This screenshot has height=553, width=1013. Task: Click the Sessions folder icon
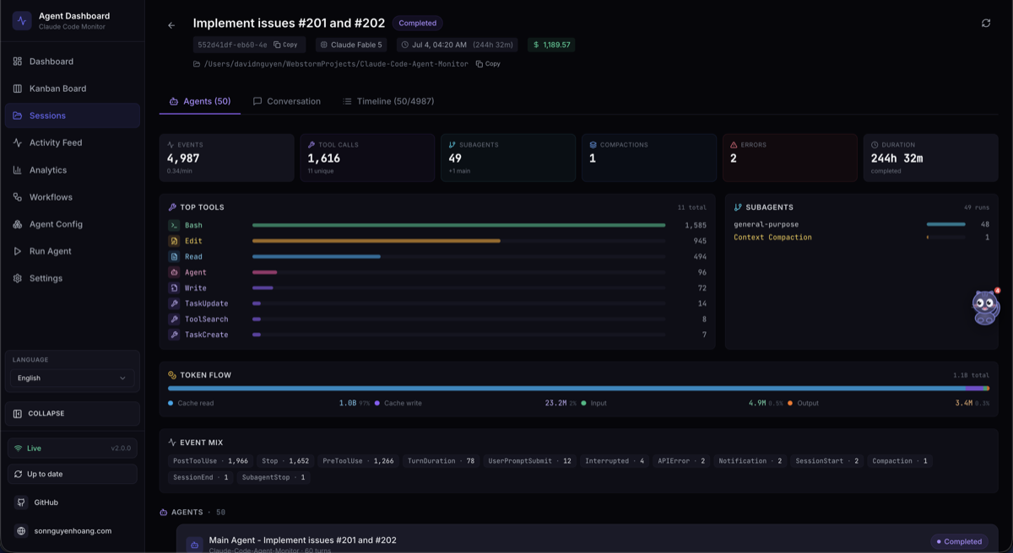[17, 115]
